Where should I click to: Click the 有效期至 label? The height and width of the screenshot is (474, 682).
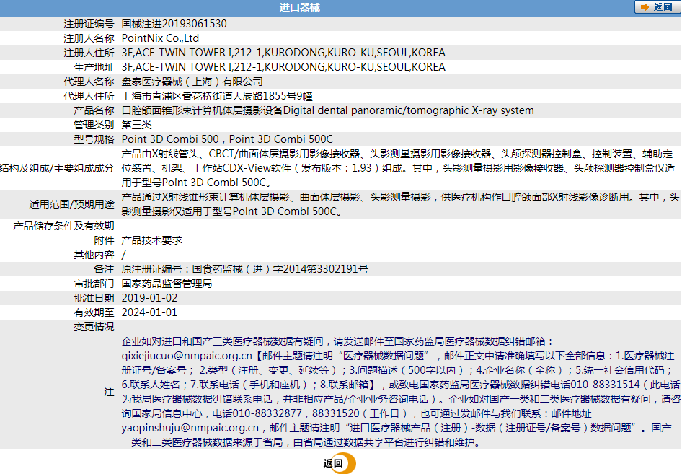pyautogui.click(x=94, y=312)
